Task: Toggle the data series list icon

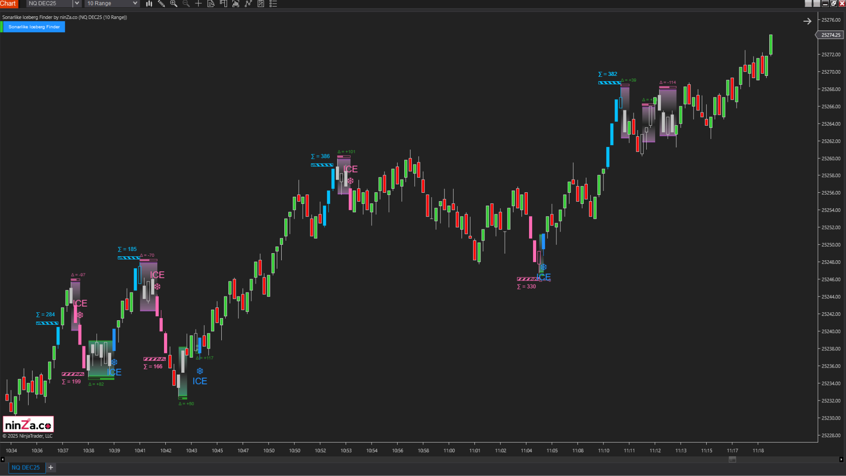Action: [273, 4]
